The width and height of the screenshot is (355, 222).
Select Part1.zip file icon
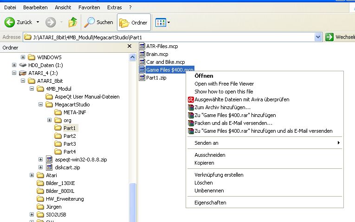[142, 78]
